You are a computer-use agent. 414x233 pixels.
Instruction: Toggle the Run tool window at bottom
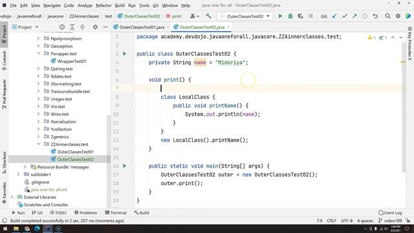coord(18,213)
